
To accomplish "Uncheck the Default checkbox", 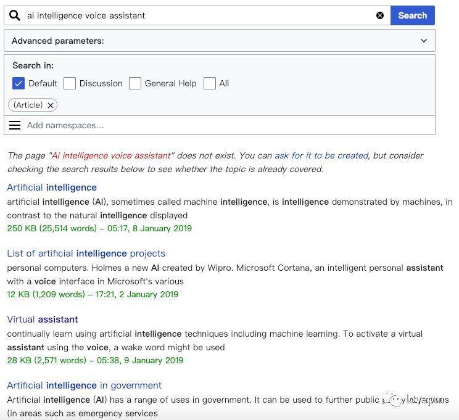I will (x=18, y=83).
